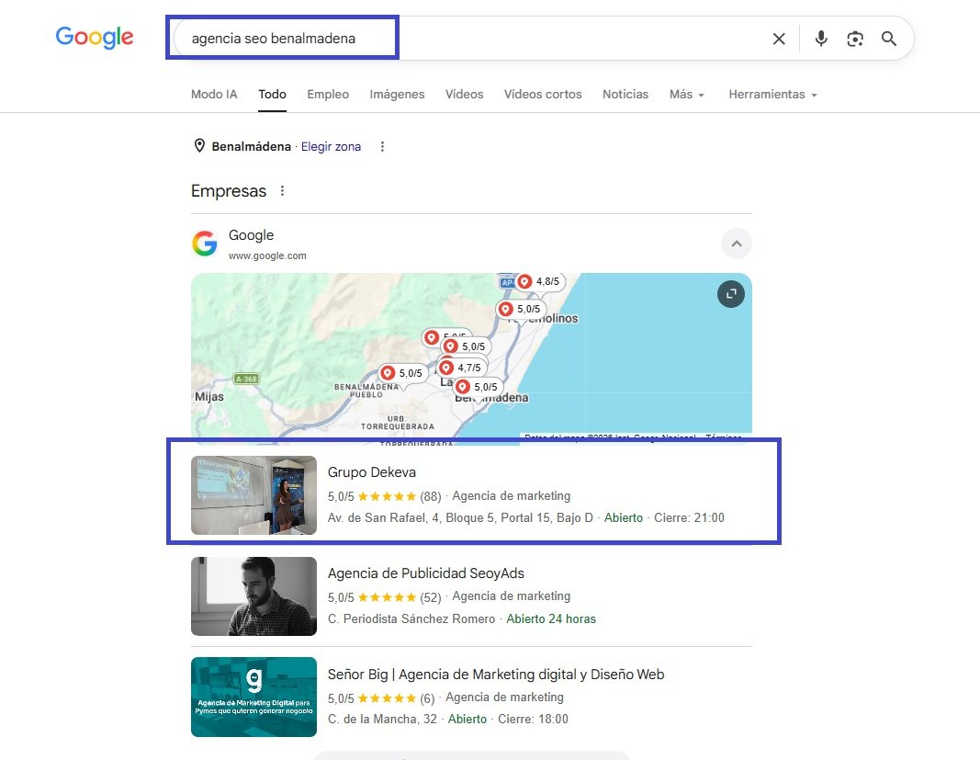Screen dimensions: 980x760
Task: Select the Todo tab
Action: pyautogui.click(x=273, y=94)
